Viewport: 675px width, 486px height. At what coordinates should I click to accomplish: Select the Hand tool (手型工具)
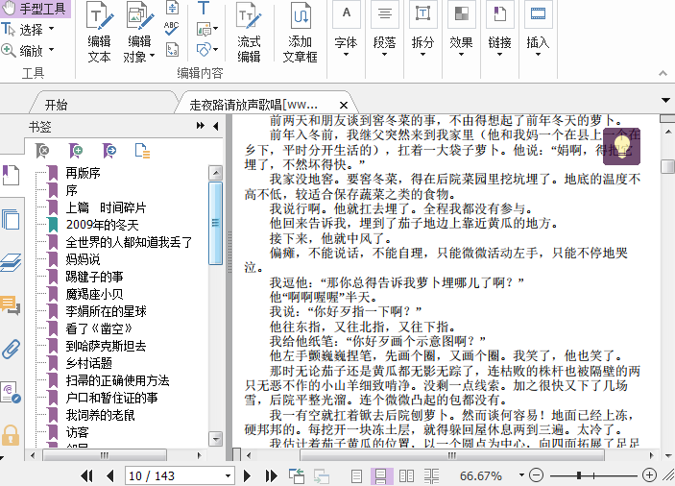[35, 9]
